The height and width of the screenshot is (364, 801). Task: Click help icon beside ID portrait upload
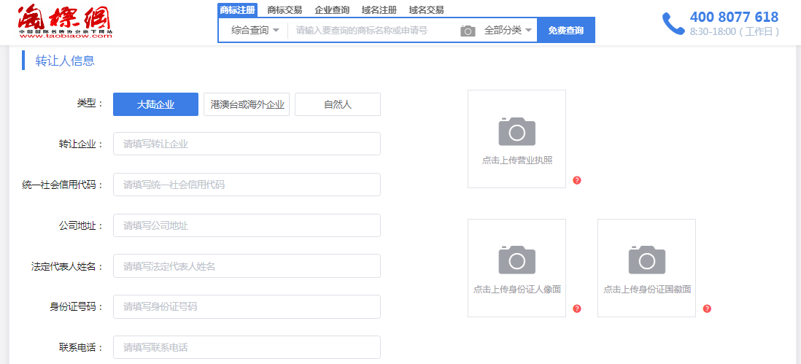577,309
